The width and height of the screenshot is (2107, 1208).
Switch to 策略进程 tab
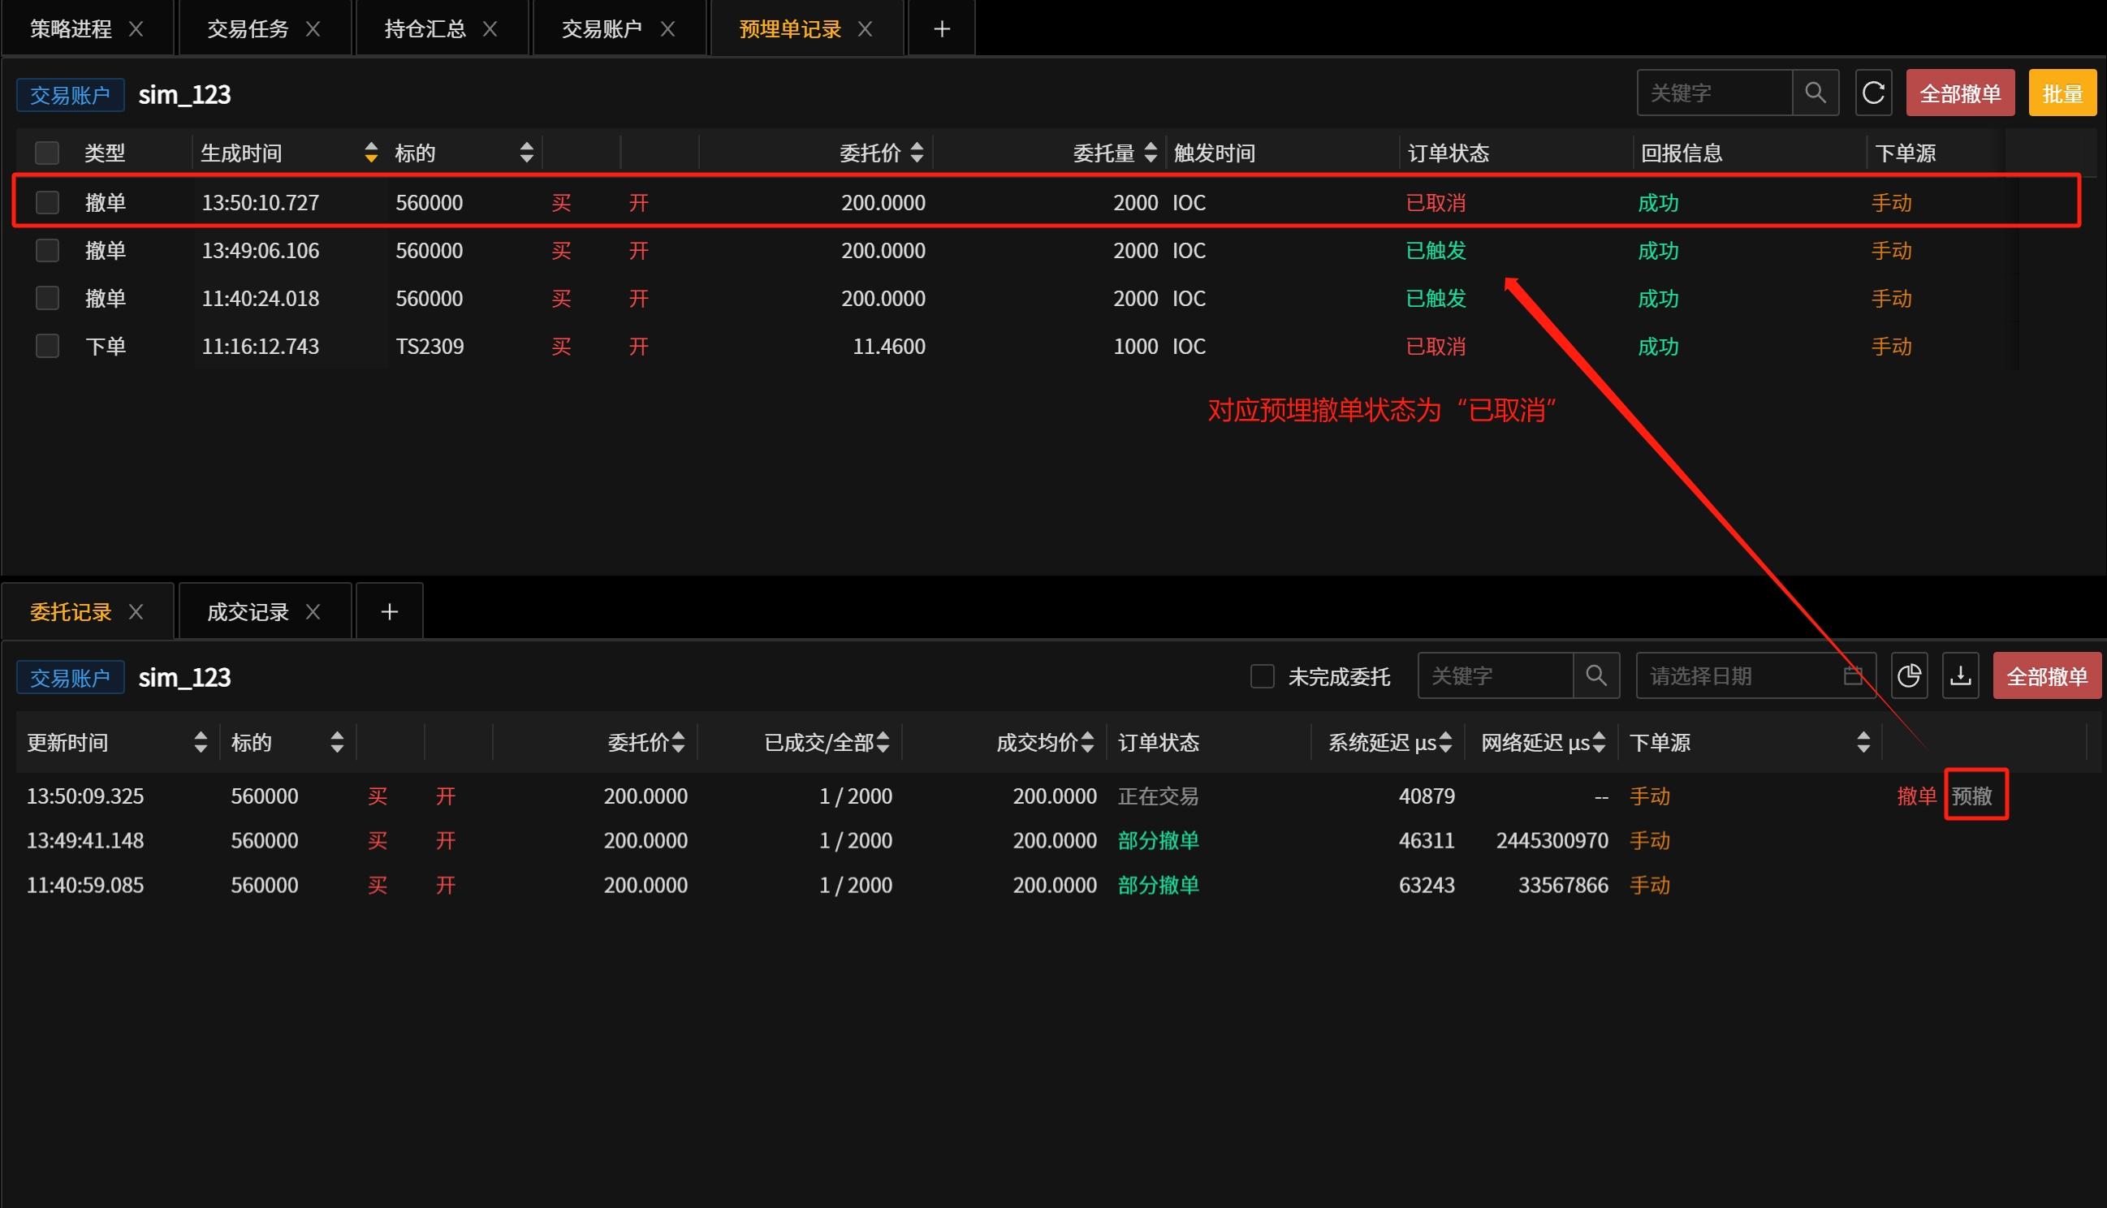pos(71,29)
